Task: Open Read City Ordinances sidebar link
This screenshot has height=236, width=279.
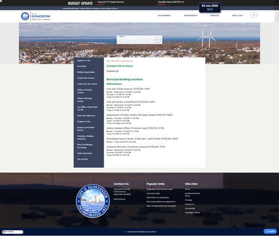Action: pos(86,116)
